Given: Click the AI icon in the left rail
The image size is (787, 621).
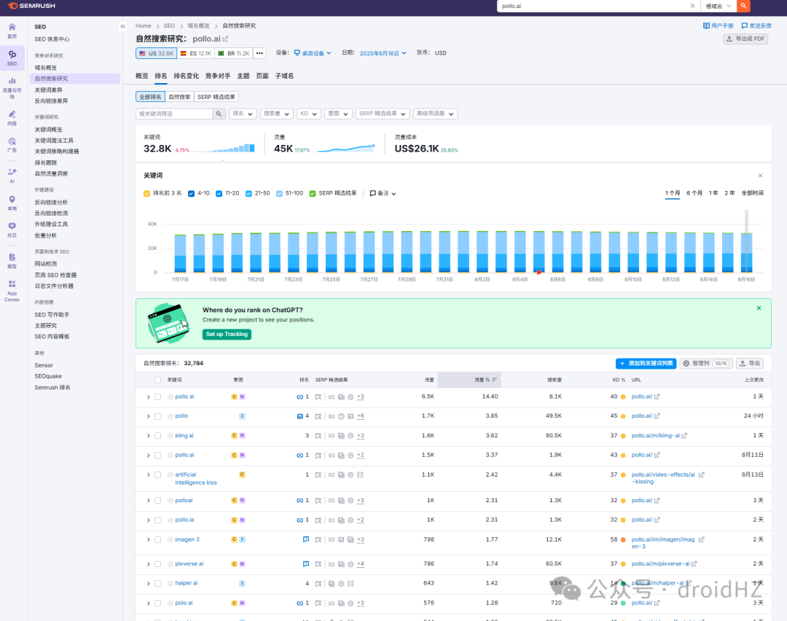Looking at the screenshot, I should 12,175.
